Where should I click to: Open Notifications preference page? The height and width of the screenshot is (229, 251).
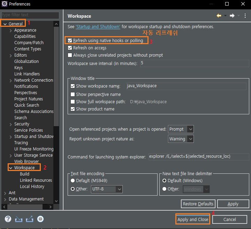click(26, 86)
